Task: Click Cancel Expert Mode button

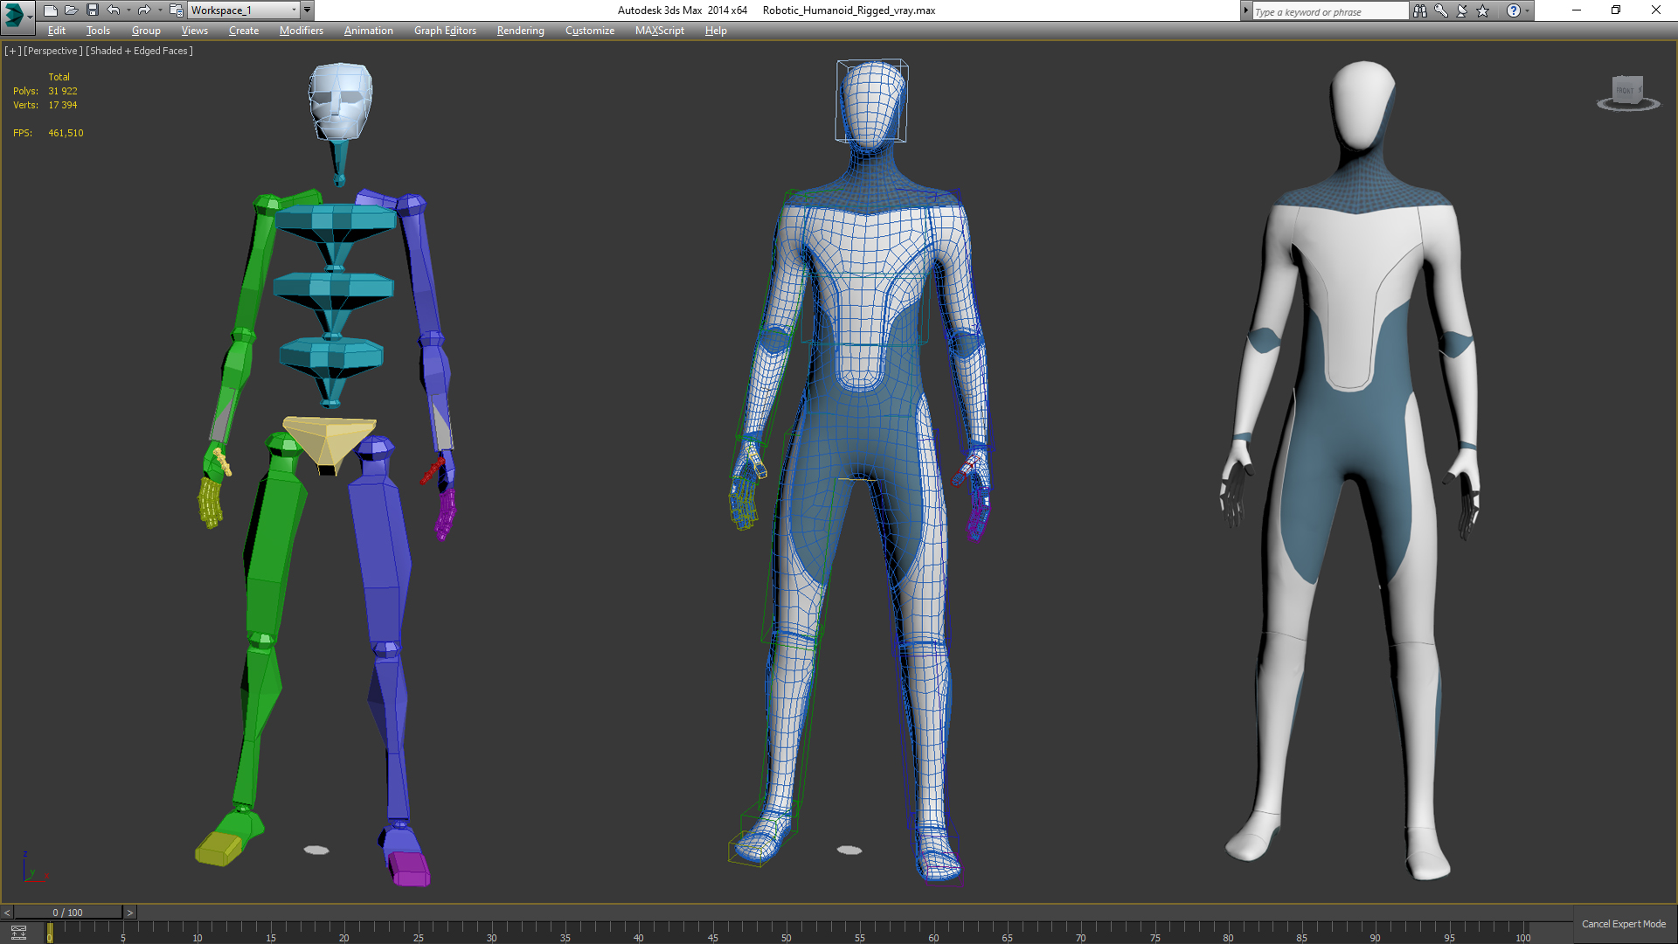Action: (1623, 924)
